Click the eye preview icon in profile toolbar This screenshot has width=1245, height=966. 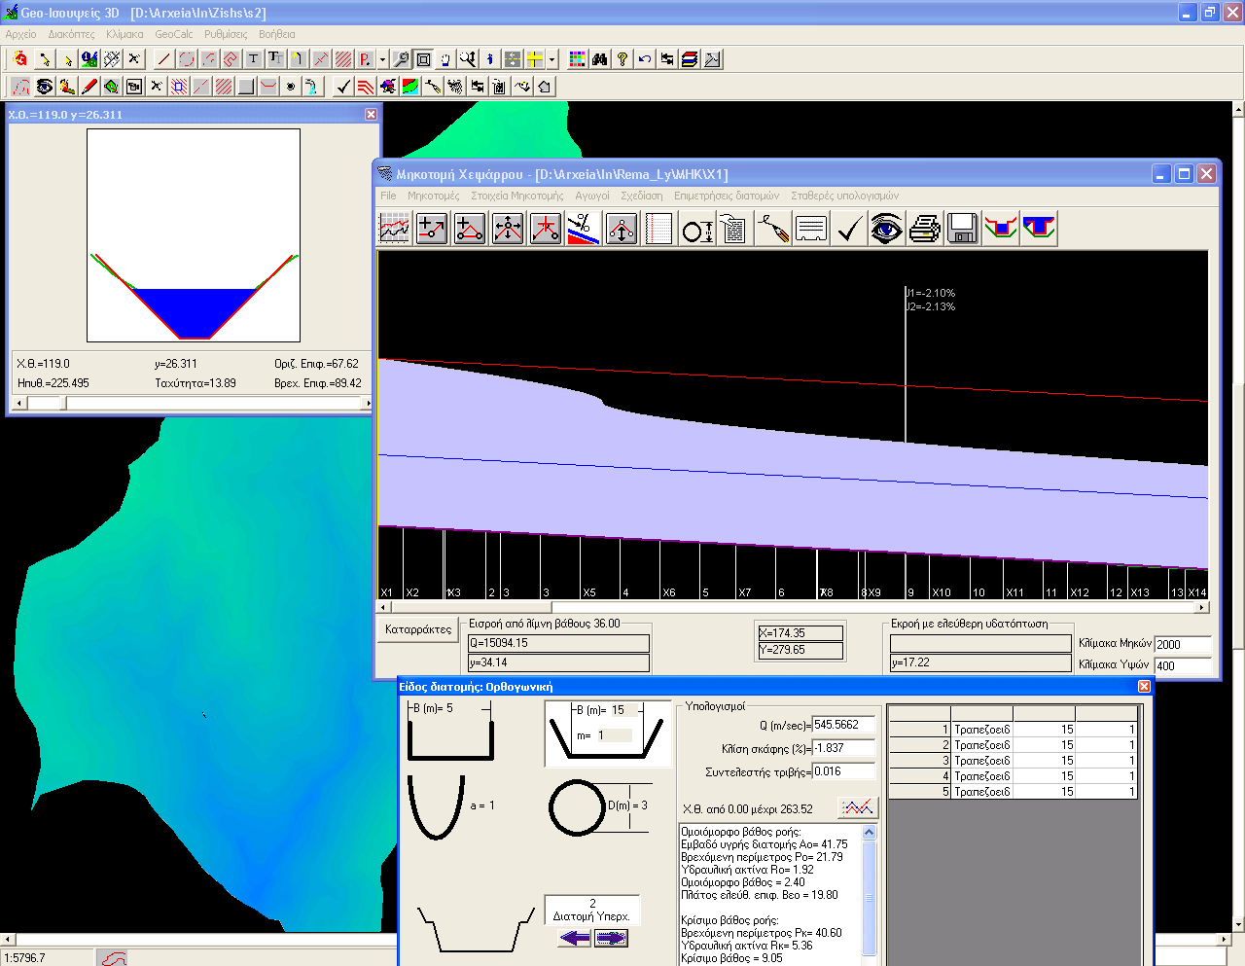point(886,230)
